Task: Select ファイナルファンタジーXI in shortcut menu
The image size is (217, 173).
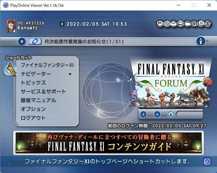Action: pyautogui.click(x=47, y=65)
